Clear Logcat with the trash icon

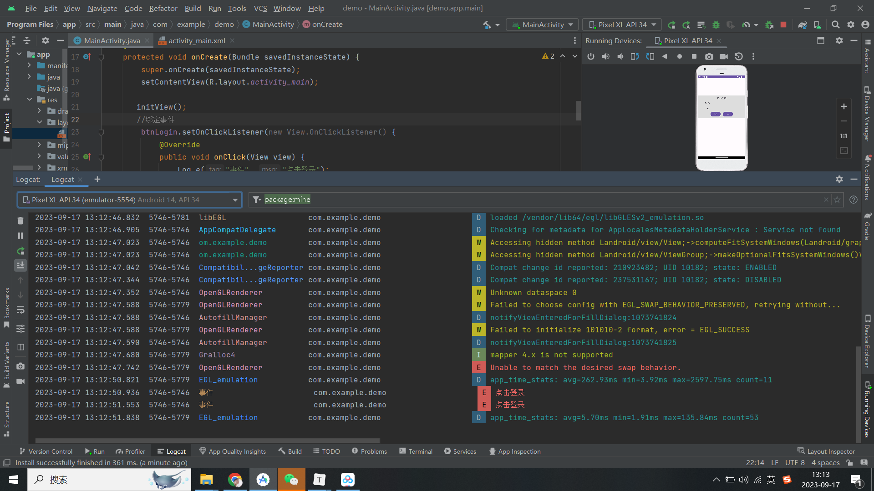(x=20, y=220)
